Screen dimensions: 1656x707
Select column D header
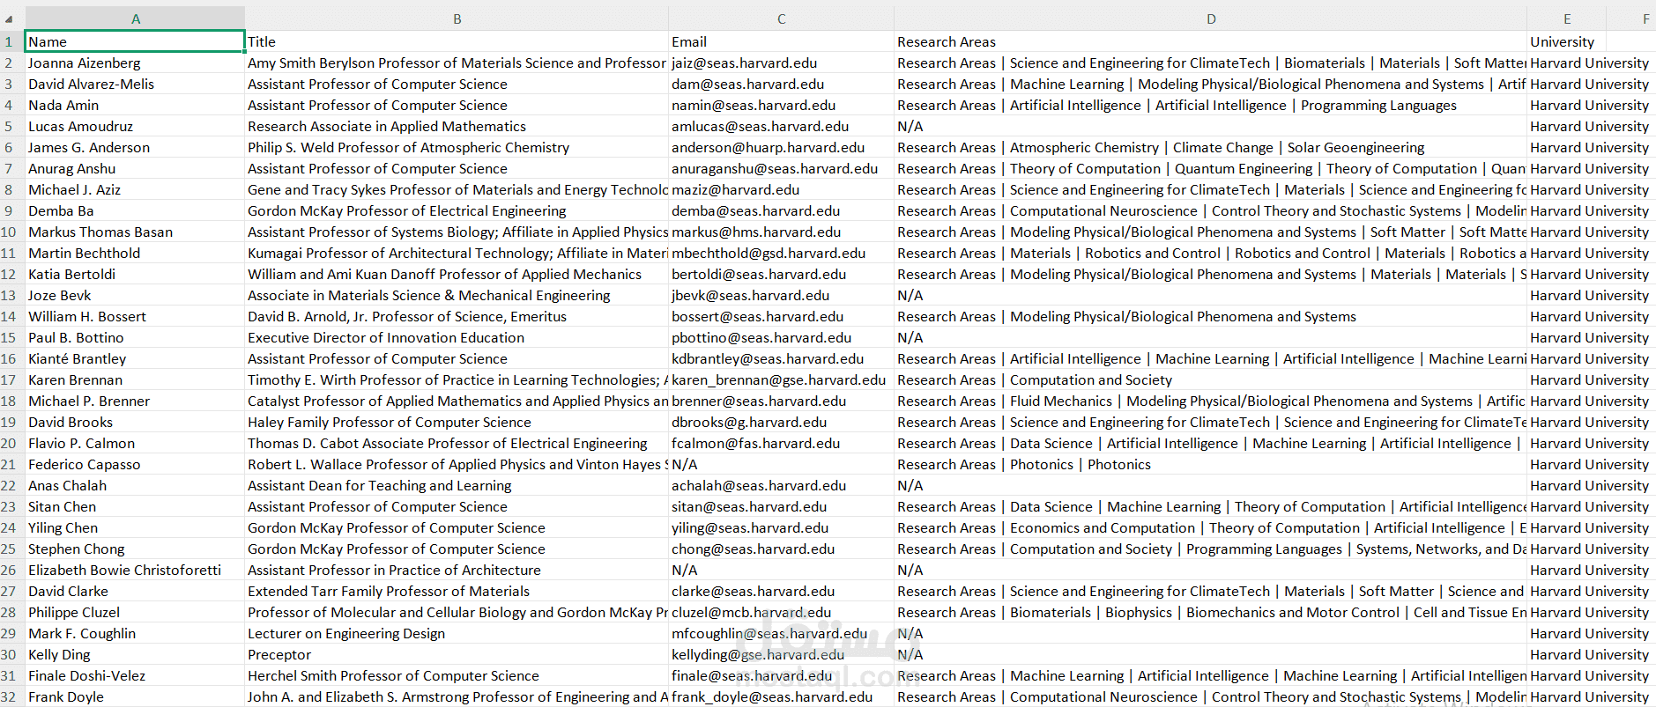(x=1211, y=18)
